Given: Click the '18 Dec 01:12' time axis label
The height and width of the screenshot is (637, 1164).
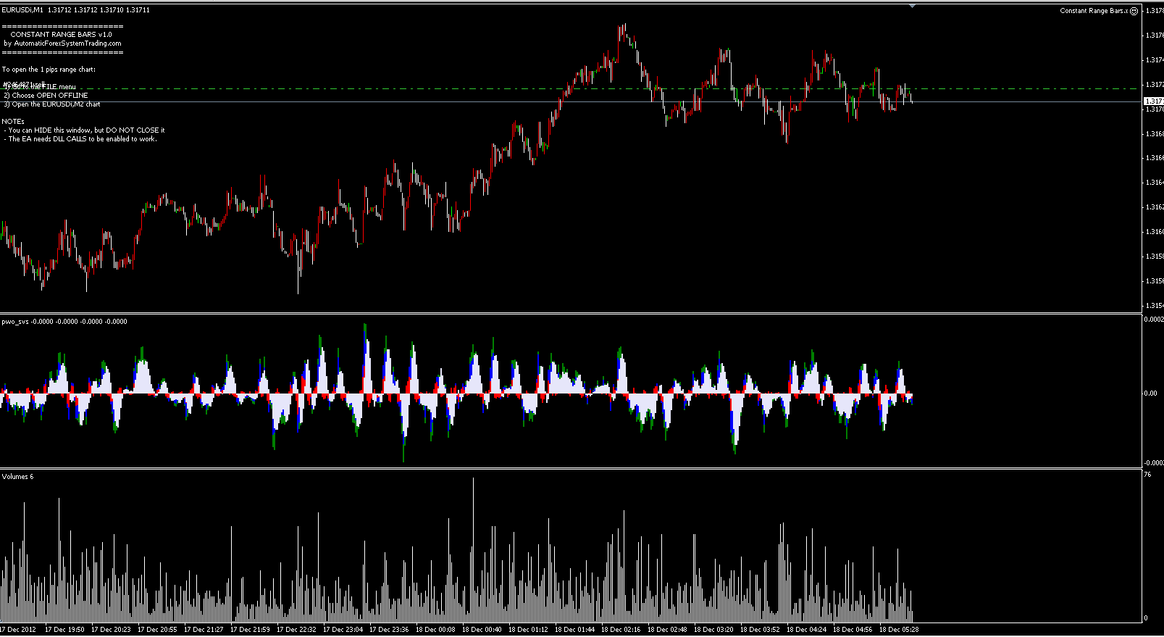Looking at the screenshot, I should (x=529, y=630).
